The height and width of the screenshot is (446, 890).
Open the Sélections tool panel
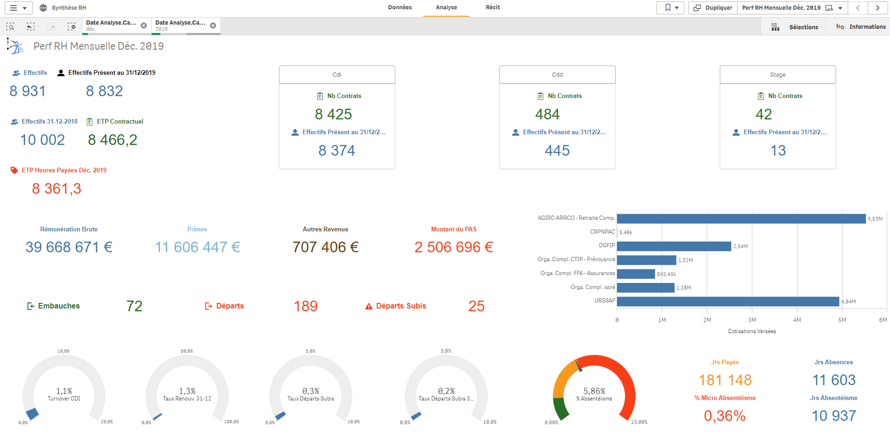coord(795,27)
